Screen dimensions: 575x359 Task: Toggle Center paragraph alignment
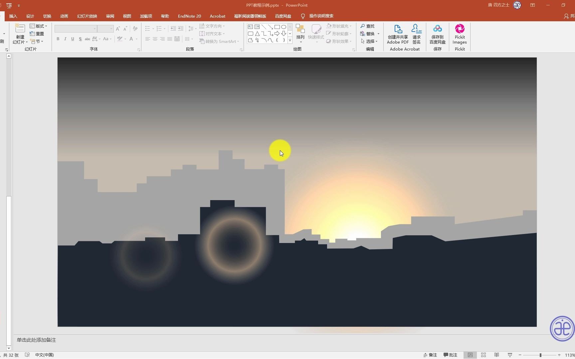[155, 39]
